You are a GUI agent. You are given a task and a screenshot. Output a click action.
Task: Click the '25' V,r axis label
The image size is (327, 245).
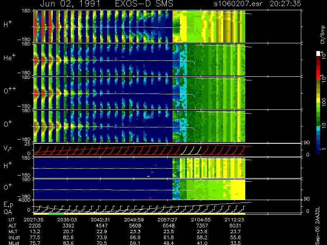tap(28, 144)
